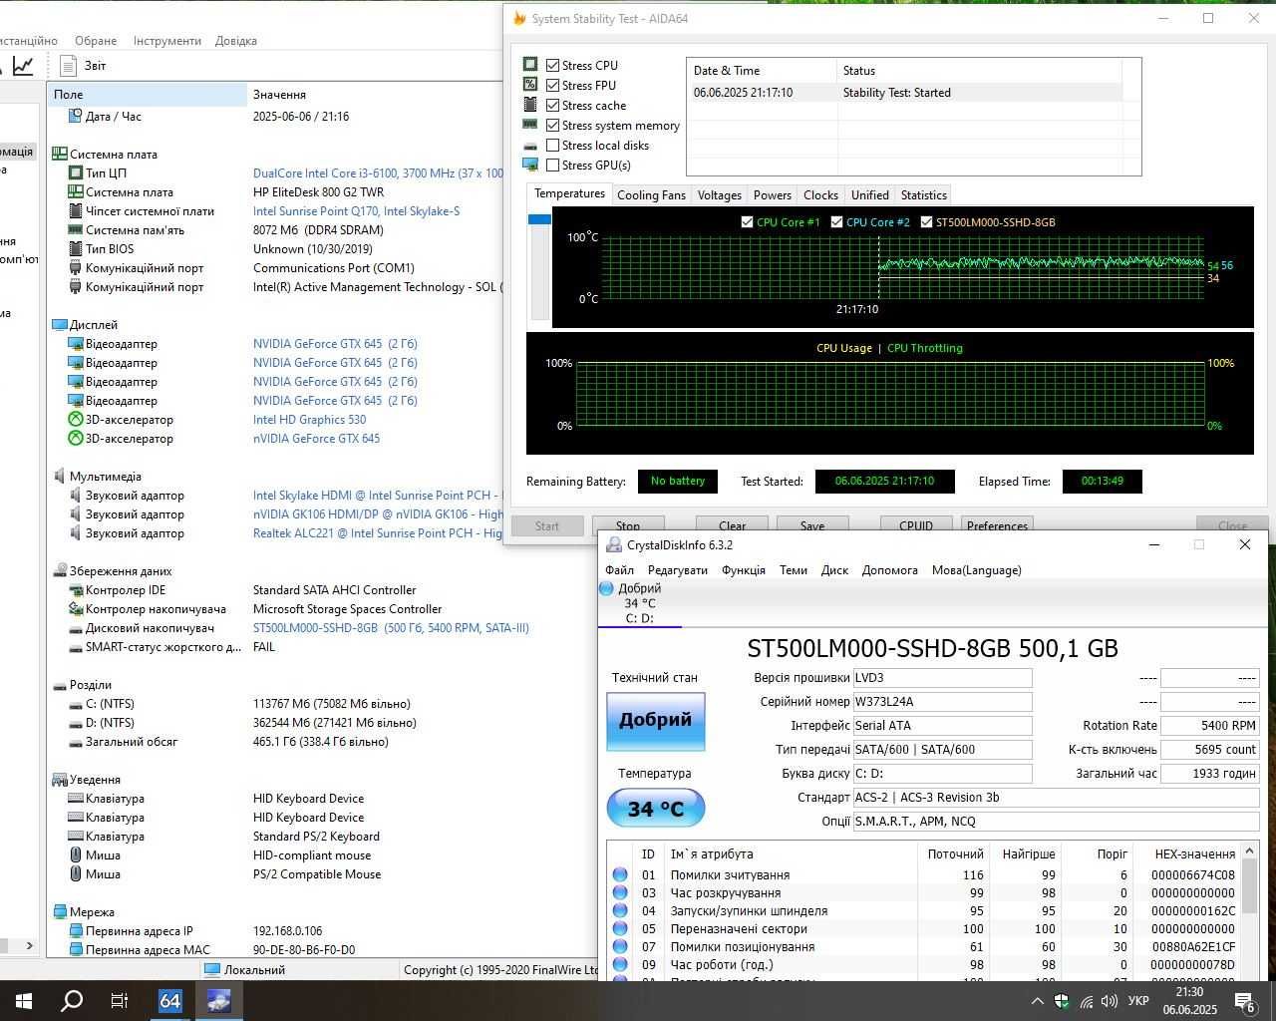Open the volume tray icon
Image resolution: width=1276 pixels, height=1021 pixels.
tap(1110, 1001)
